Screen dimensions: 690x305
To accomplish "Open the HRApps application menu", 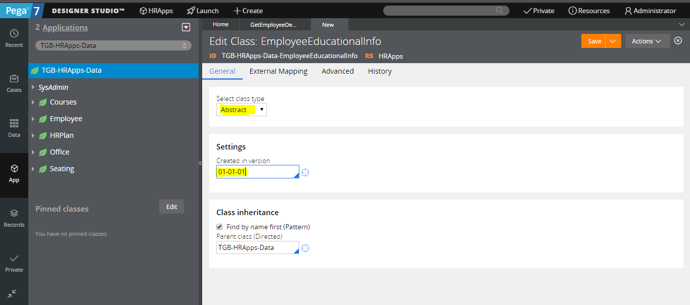I will [156, 11].
